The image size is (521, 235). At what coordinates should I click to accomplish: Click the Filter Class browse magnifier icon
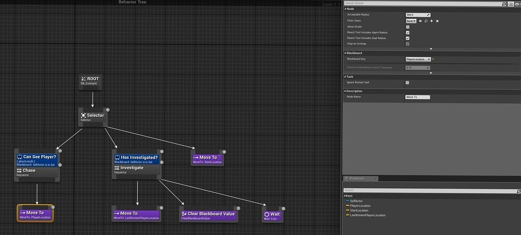click(x=426, y=21)
